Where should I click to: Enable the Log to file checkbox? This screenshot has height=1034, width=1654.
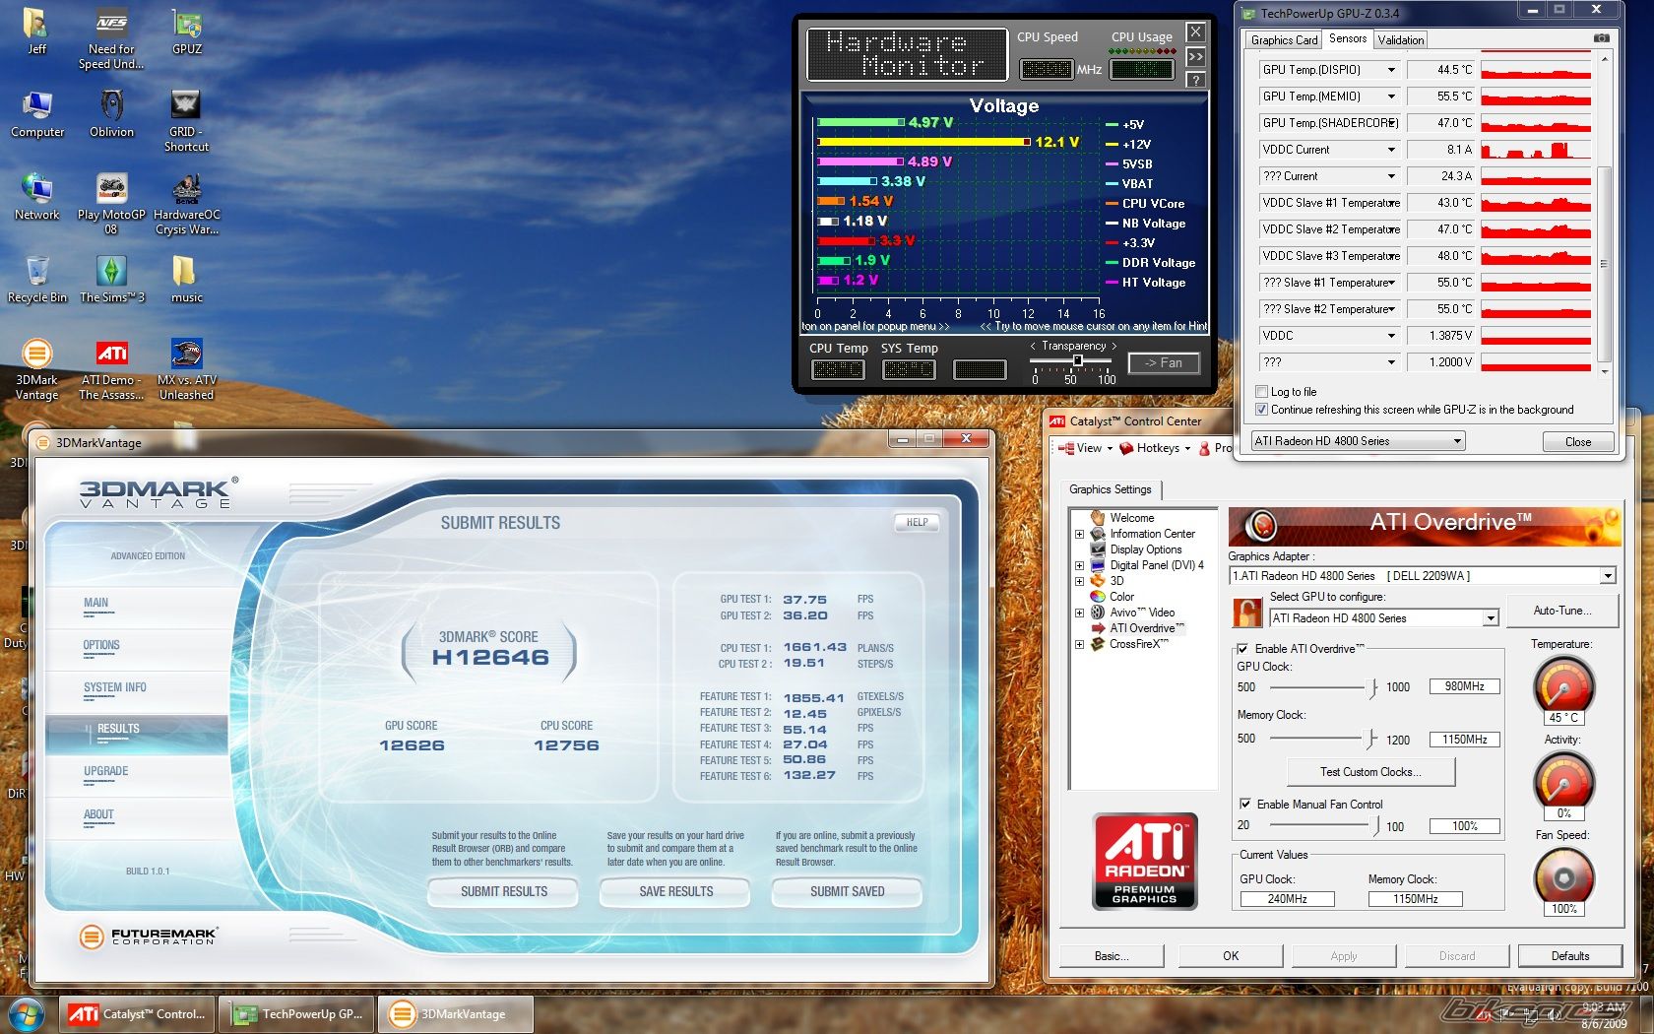pyautogui.click(x=1261, y=392)
